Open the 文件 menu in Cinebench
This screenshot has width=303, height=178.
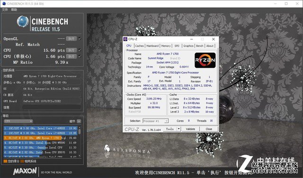(5, 9)
